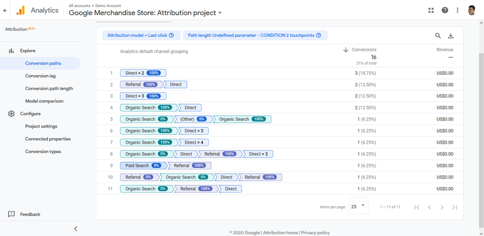Click the Attribution model = Last click chip
The image size is (484, 236).
pyautogui.click(x=140, y=35)
